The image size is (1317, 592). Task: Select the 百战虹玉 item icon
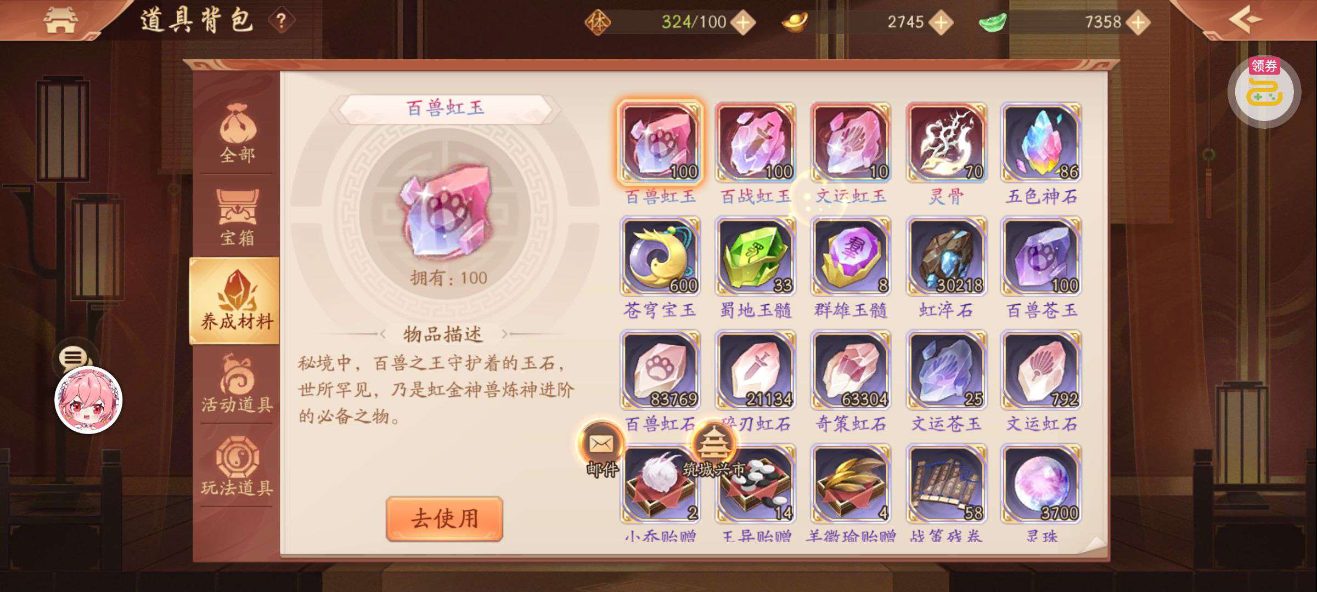tap(756, 142)
